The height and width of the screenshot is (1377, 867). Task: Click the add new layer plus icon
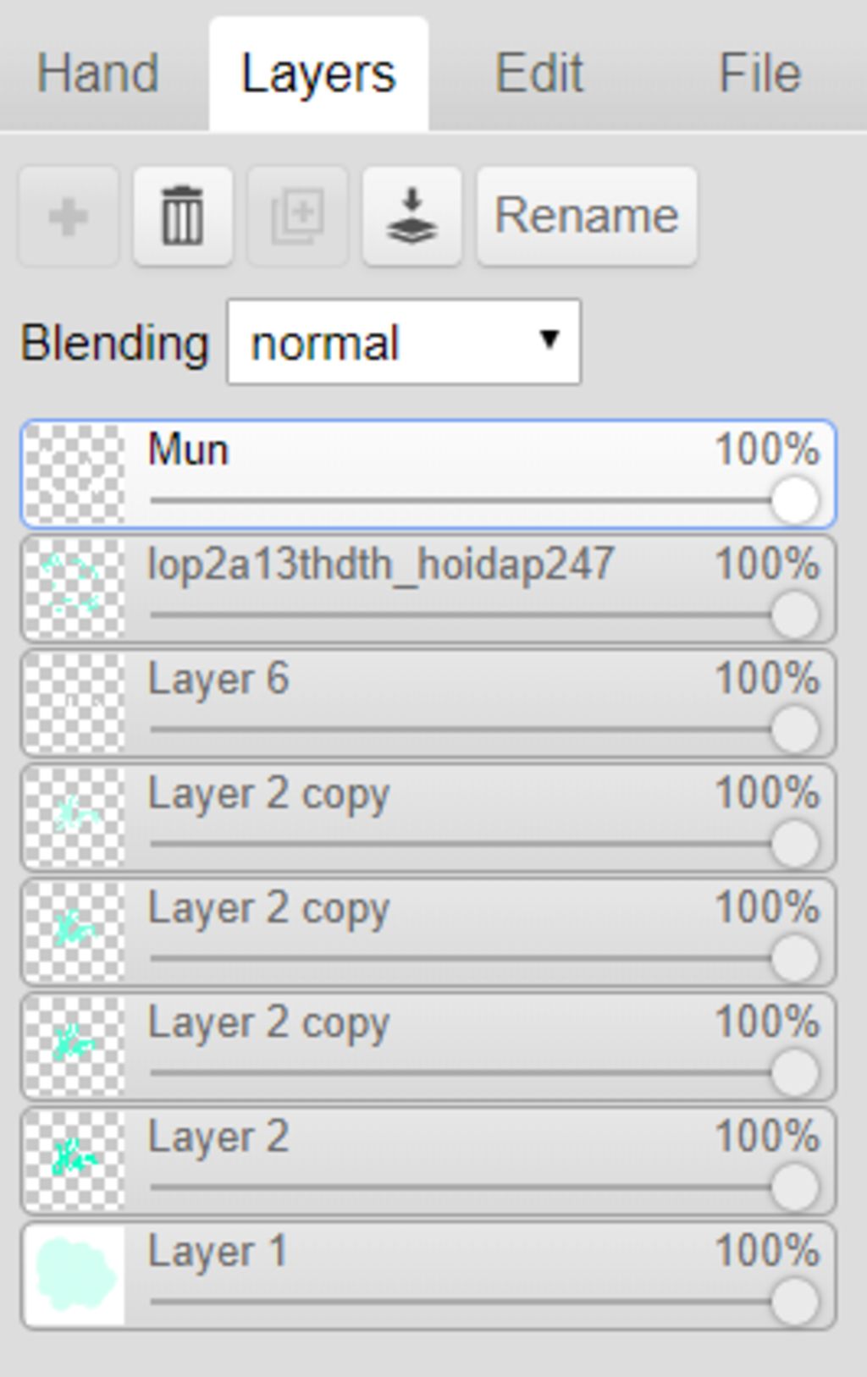[69, 217]
